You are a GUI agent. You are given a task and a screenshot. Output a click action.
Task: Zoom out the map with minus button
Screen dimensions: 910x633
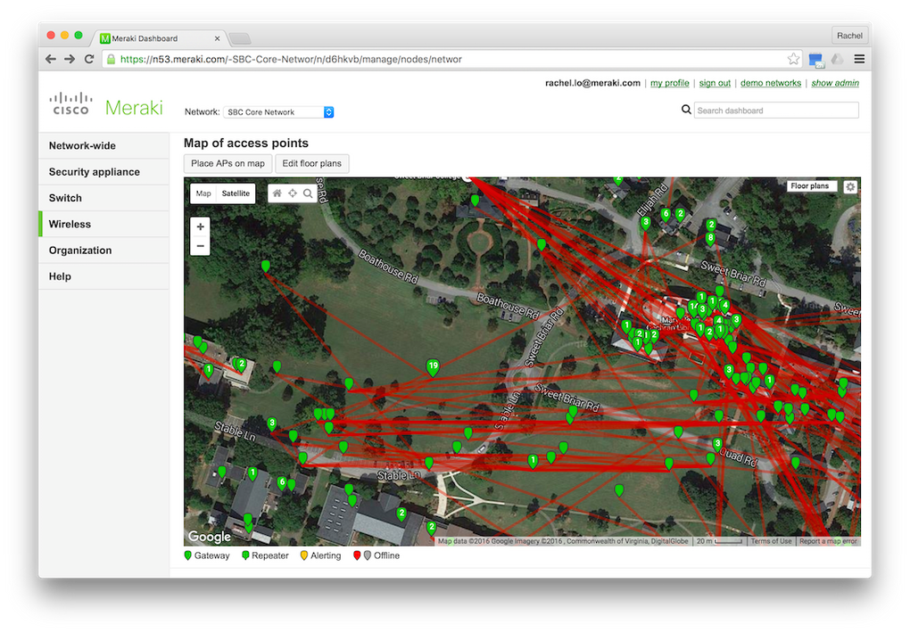coord(201,246)
